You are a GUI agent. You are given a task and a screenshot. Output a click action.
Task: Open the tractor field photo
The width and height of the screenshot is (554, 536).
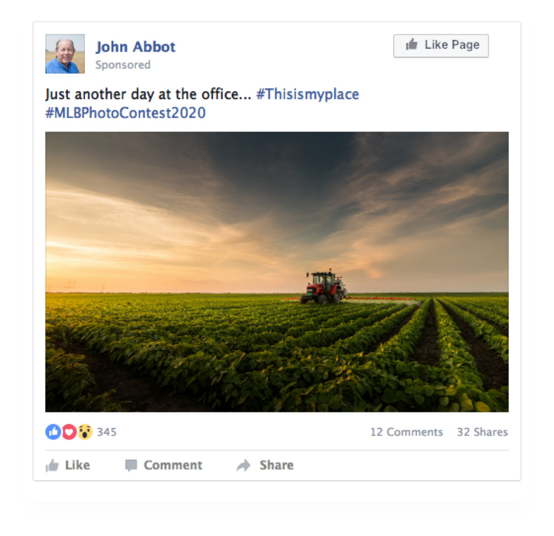coord(277,272)
